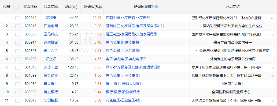Viewport: 277px width, 106px height.
Task: Expand 宏创控股 highlights description chevron
Action: [272, 101]
